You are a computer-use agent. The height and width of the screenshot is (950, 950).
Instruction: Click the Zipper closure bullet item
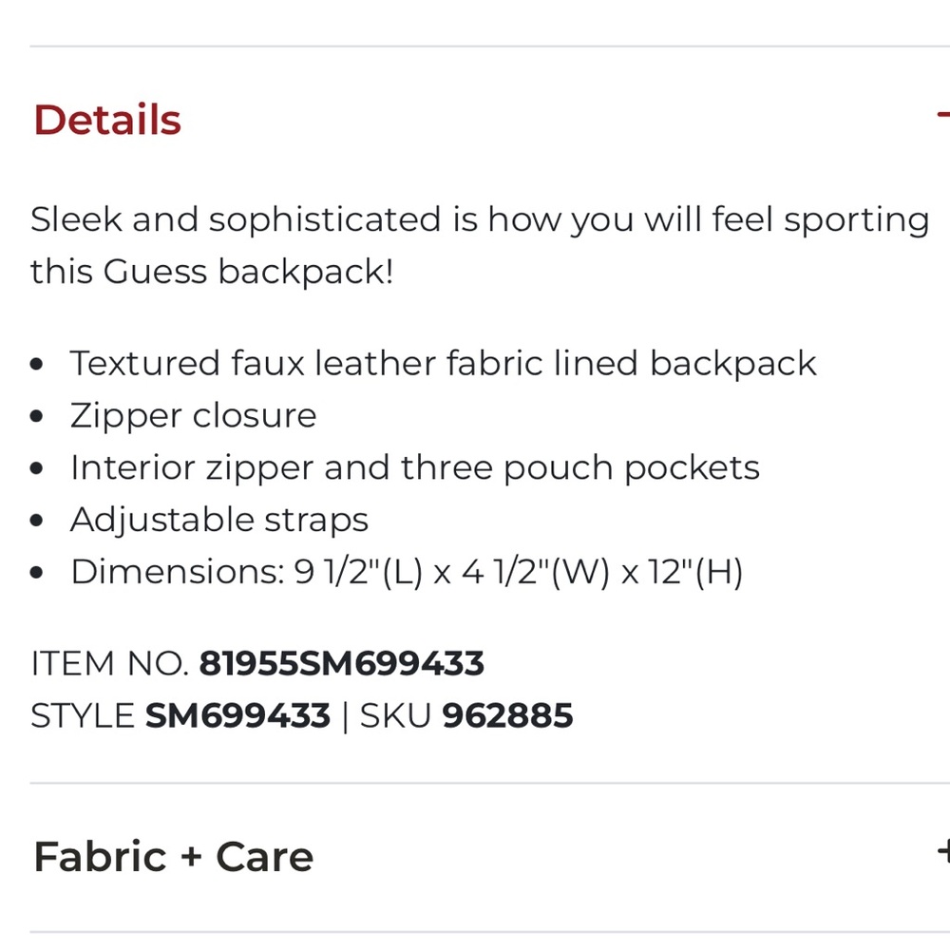[x=193, y=415]
